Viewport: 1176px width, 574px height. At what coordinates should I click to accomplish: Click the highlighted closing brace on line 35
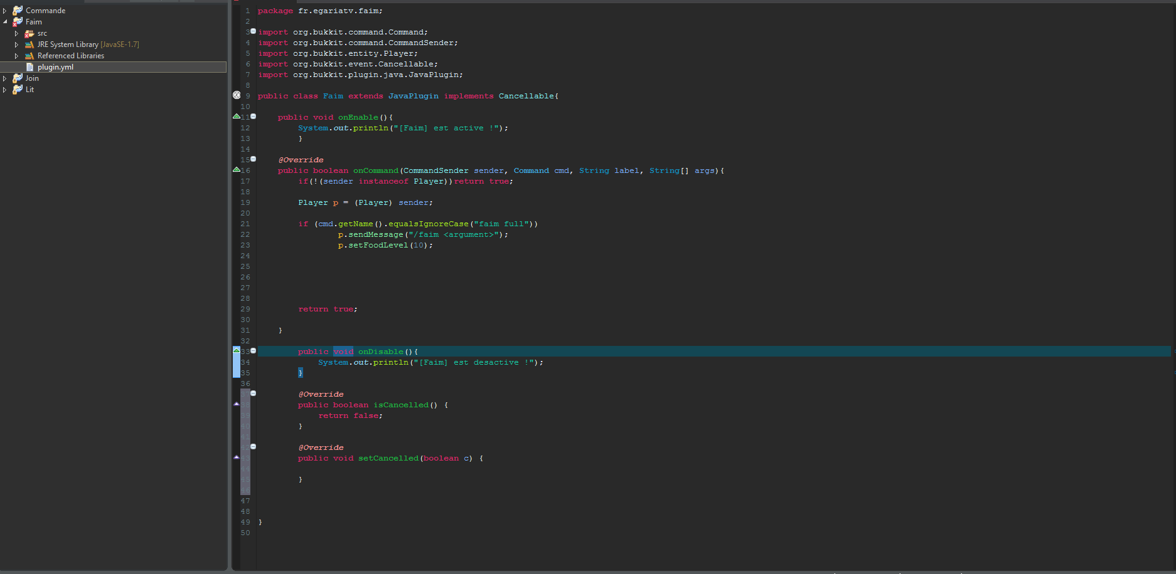[x=301, y=373]
